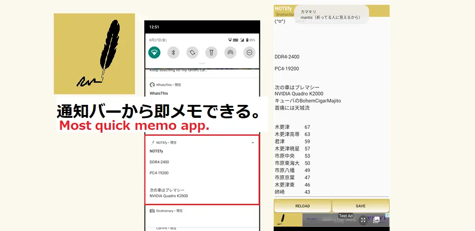Pull the quick settings panel handle

[x=202, y=64]
